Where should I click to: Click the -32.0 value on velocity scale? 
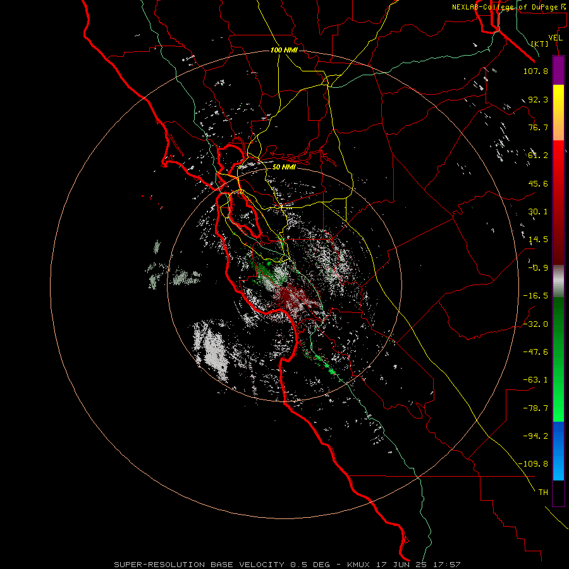coord(535,324)
